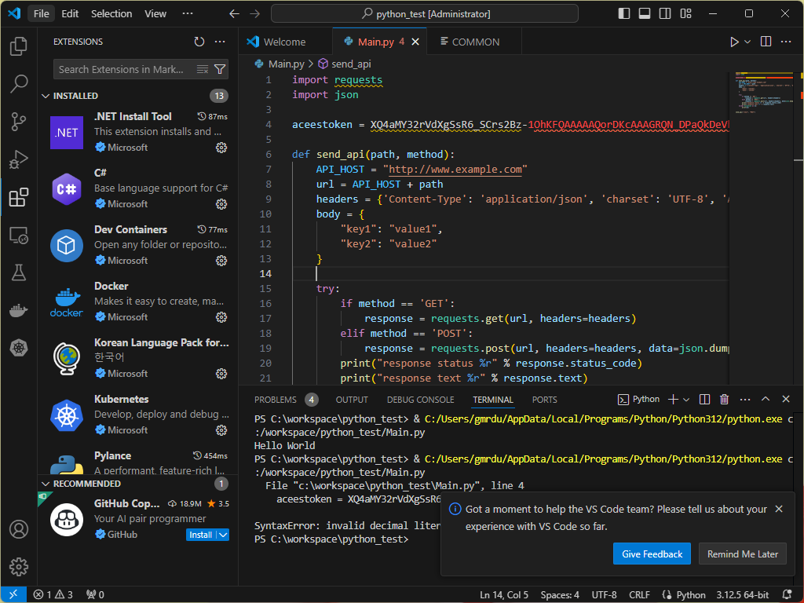Refresh the extensions list
Viewport: 804px width, 603px height.
point(199,42)
